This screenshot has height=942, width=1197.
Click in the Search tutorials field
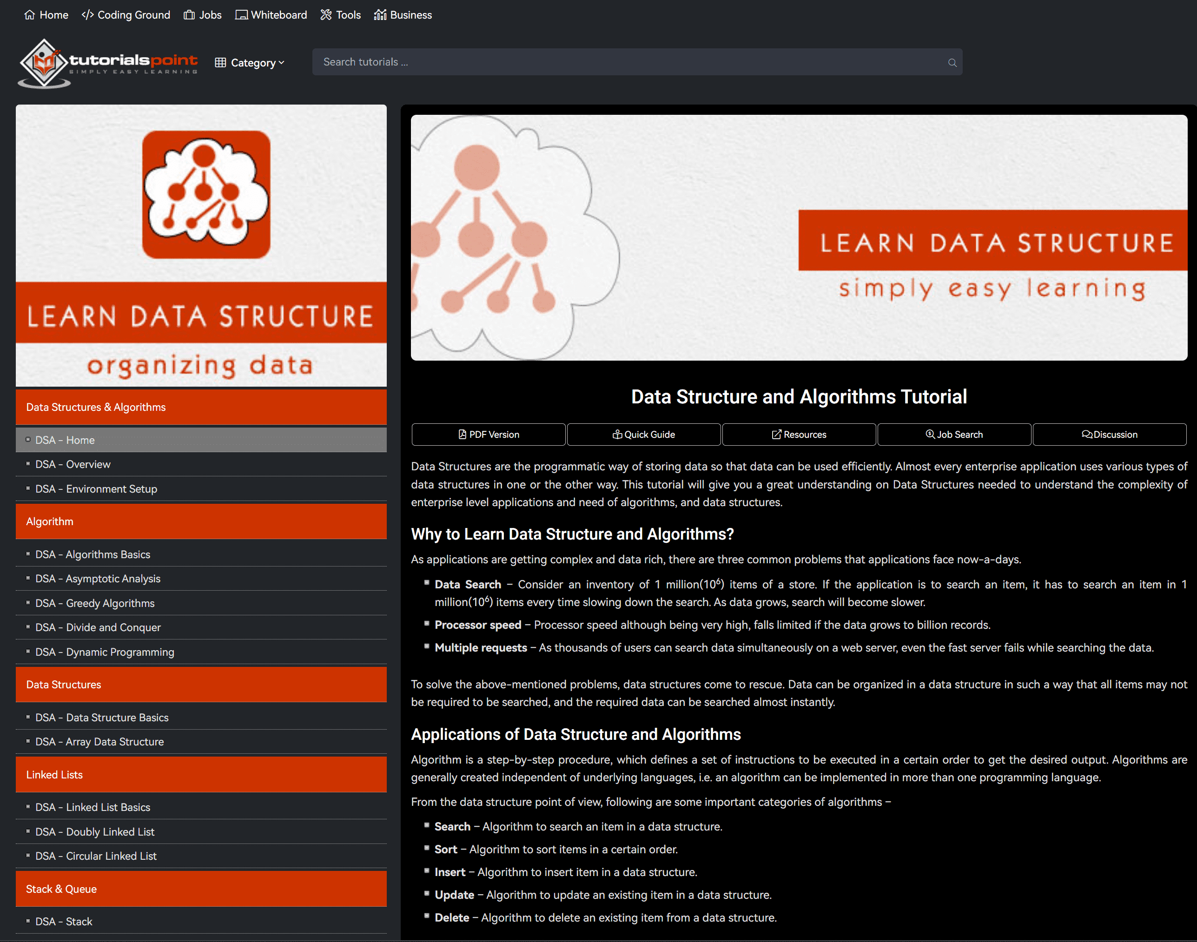pyautogui.click(x=629, y=62)
